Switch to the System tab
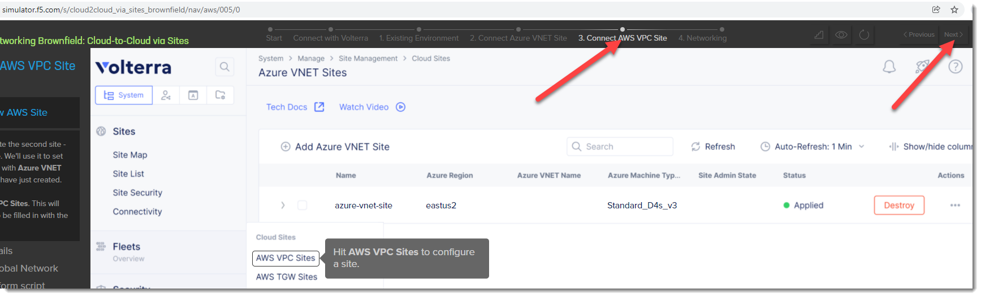This screenshot has width=981, height=297. [124, 95]
